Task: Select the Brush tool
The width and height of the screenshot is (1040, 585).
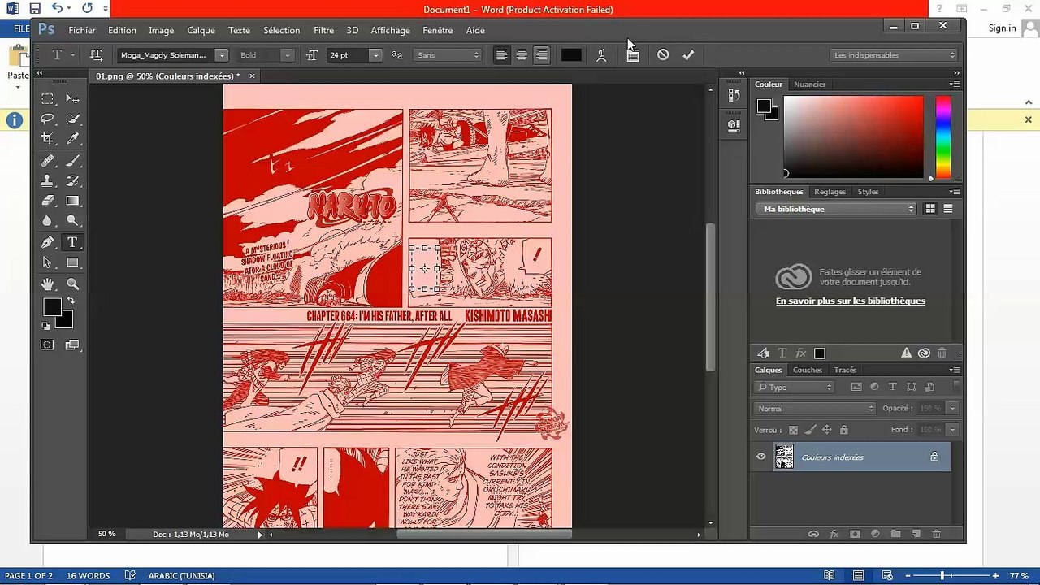Action: [x=72, y=161]
